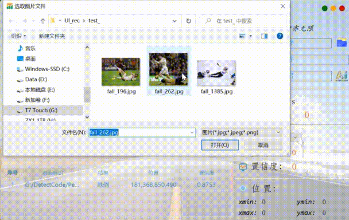Click green circle button in main window

pyautogui.click(x=325, y=9)
